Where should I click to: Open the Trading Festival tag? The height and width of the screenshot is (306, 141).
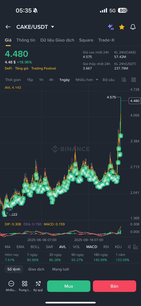[x=44, y=68]
